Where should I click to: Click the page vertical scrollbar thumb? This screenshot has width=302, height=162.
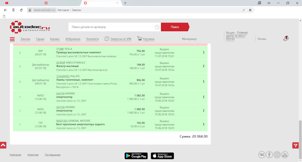(x=300, y=140)
